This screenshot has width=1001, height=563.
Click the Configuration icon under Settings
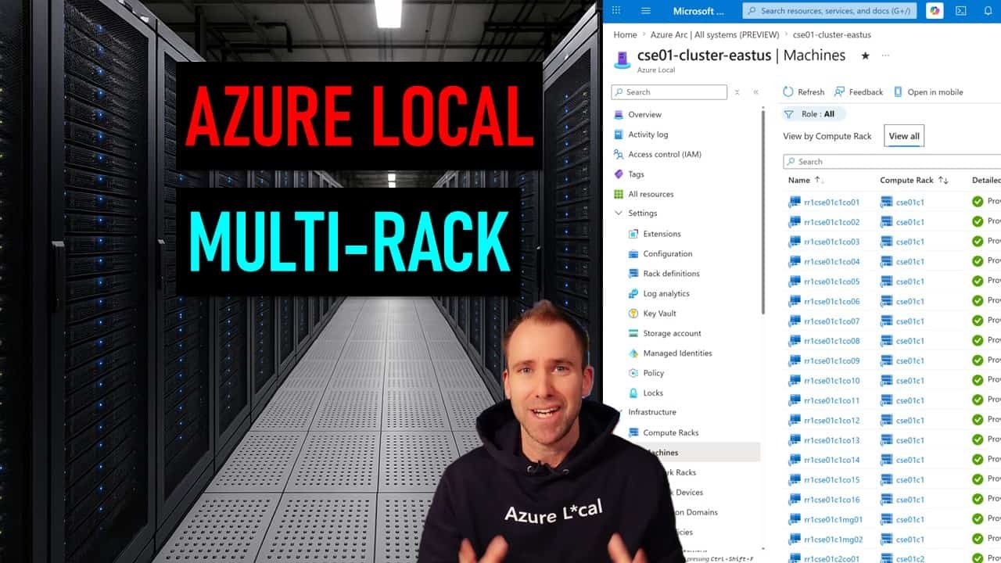pos(634,254)
